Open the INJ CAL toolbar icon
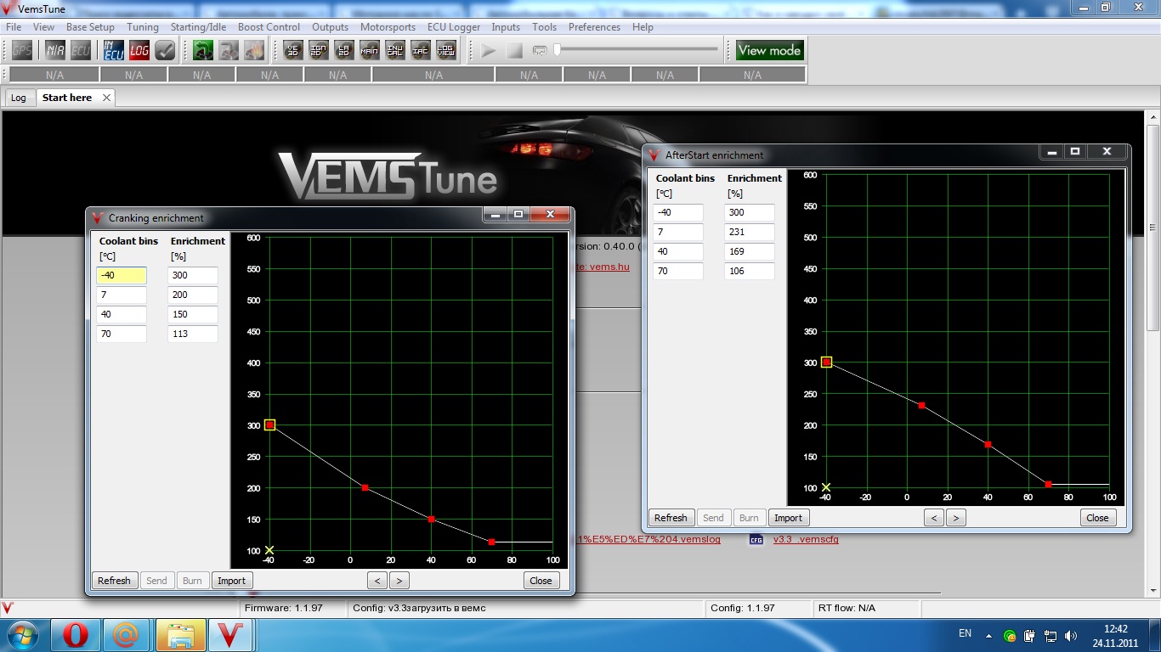The image size is (1161, 652). click(x=395, y=51)
